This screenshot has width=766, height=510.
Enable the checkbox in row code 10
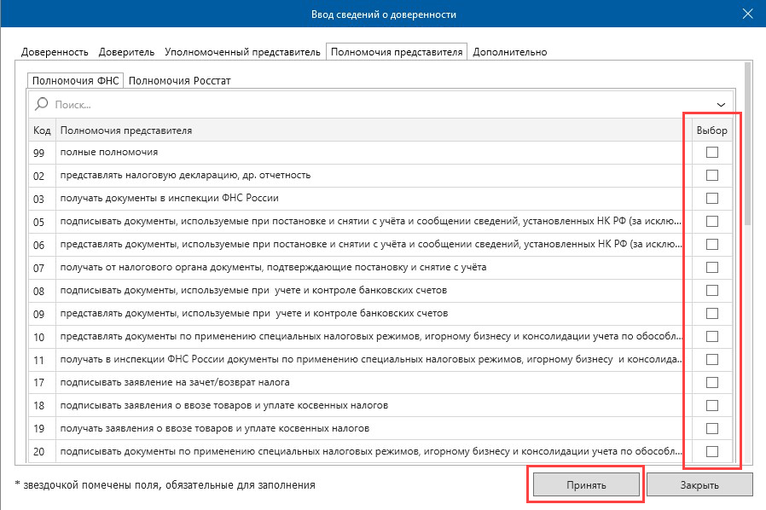coord(711,336)
